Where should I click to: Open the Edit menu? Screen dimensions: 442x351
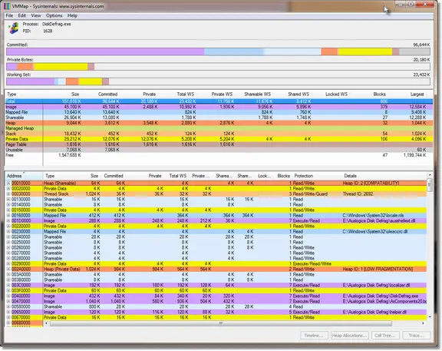coord(22,15)
